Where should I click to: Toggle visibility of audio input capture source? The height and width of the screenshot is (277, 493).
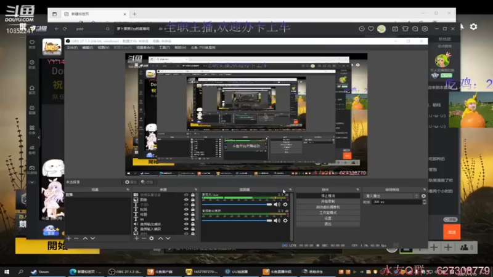pyautogui.click(x=186, y=229)
